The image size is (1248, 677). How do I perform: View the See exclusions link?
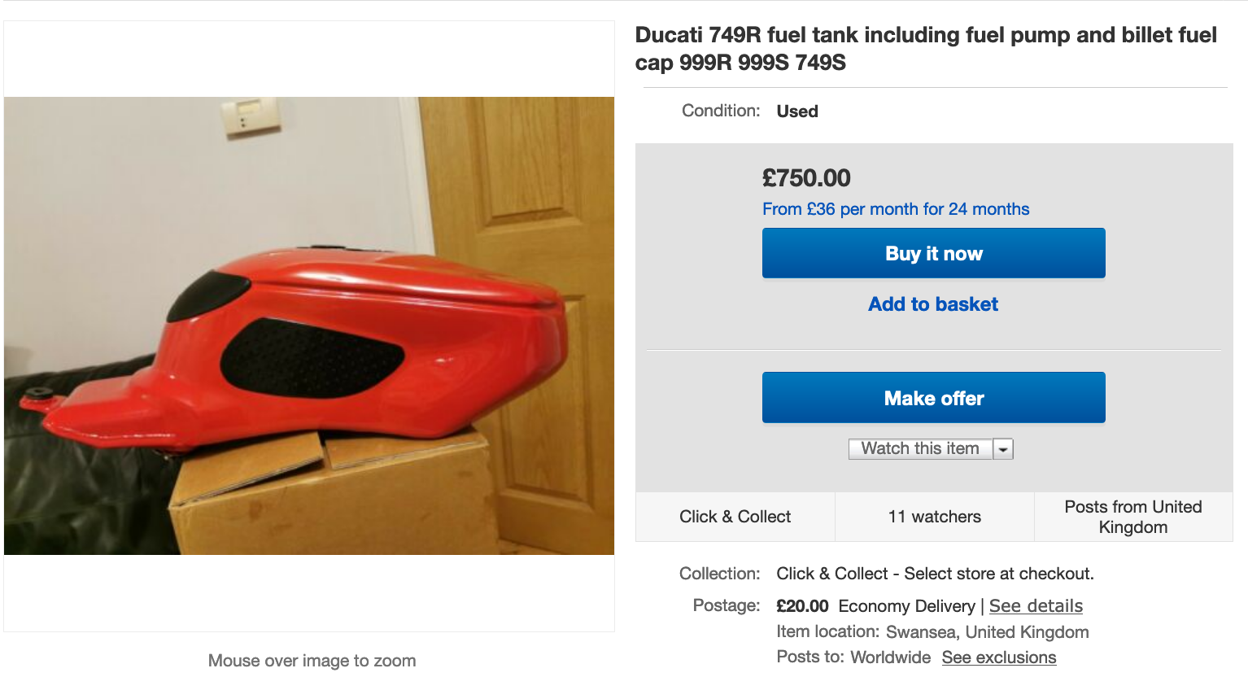999,657
